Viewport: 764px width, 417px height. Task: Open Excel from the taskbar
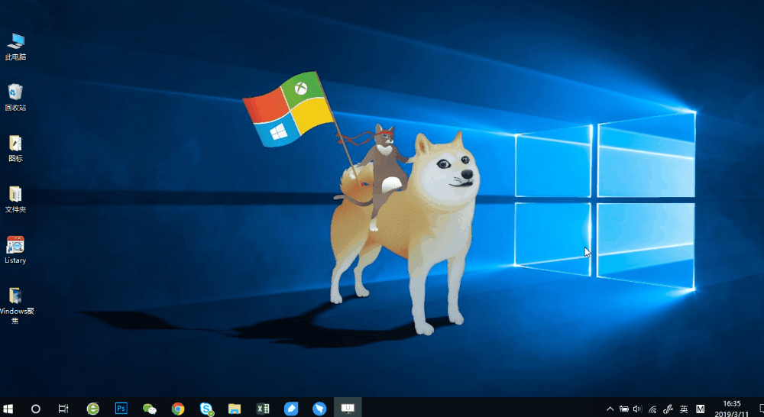pyautogui.click(x=263, y=409)
